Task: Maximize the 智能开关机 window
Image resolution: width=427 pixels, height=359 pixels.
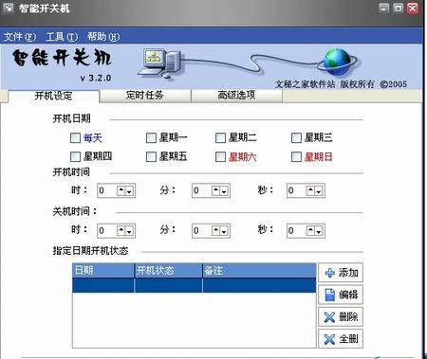Action: 399,8
